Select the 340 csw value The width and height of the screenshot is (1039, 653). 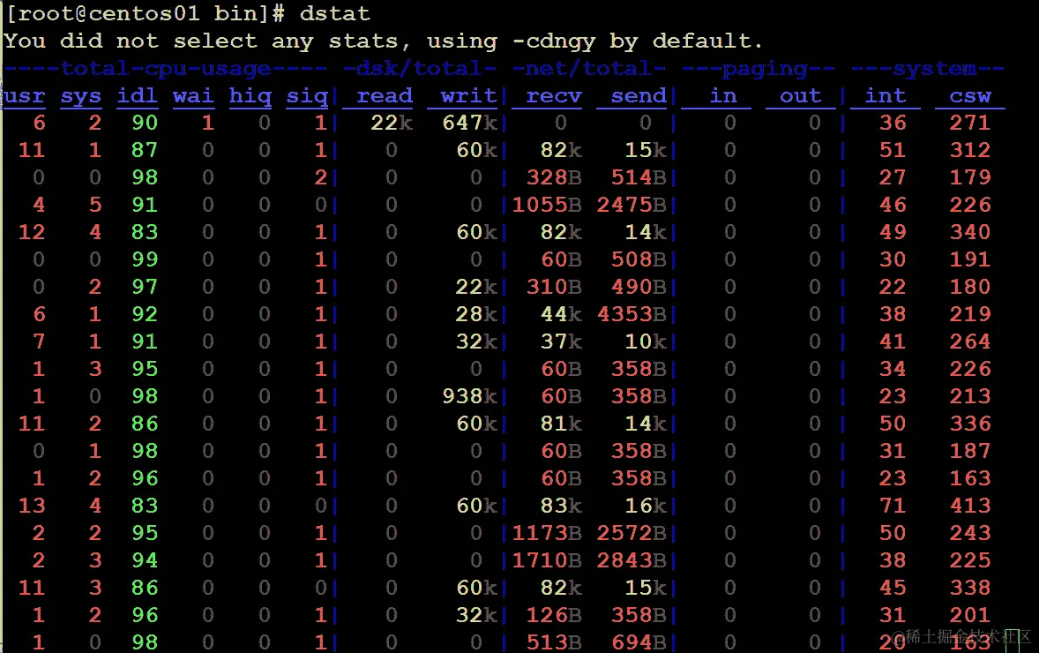pyautogui.click(x=970, y=232)
